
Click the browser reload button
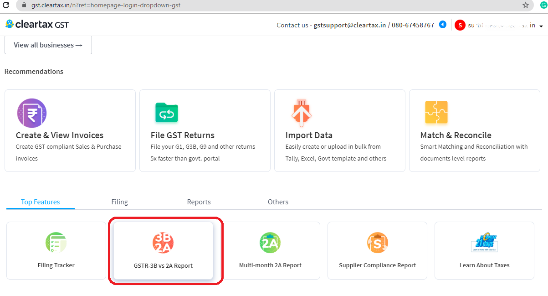pyautogui.click(x=6, y=5)
